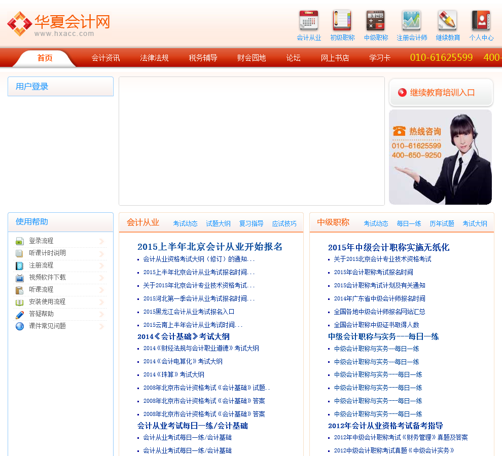Open the 网上书店 menu item

(335, 58)
